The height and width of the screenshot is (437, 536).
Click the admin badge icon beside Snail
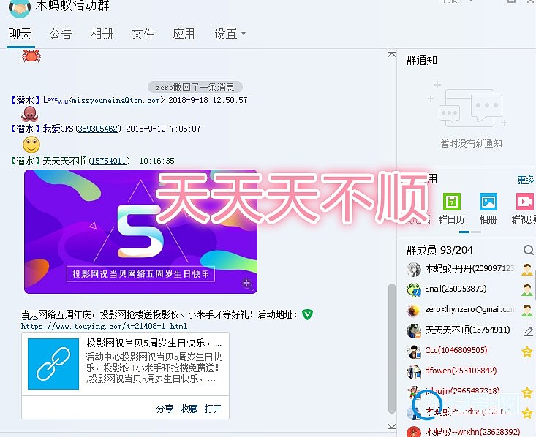tap(527, 290)
